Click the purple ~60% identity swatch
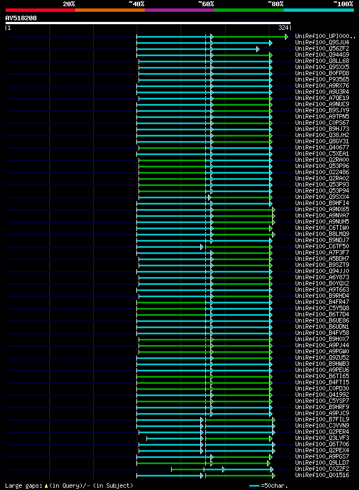The width and height of the screenshot is (359, 490). (x=179, y=10)
